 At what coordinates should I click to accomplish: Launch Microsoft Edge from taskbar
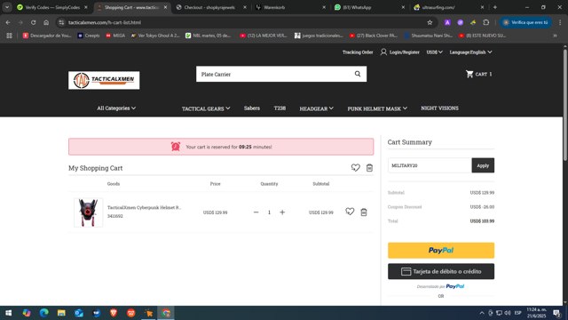43,313
